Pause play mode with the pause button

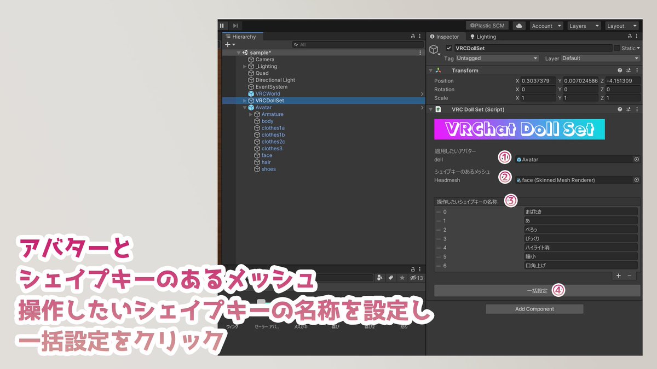tap(222, 26)
